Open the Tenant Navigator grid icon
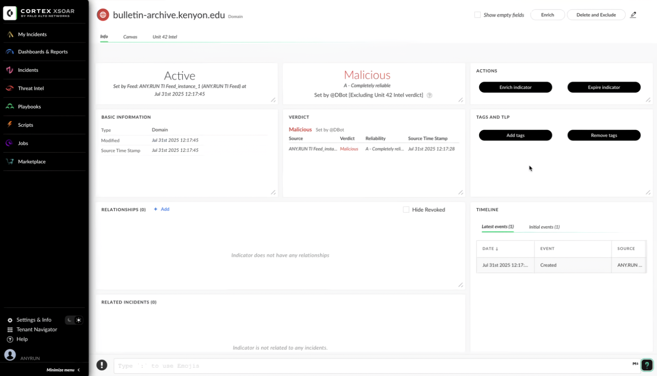Viewport: 657px width, 376px height. pos(10,330)
